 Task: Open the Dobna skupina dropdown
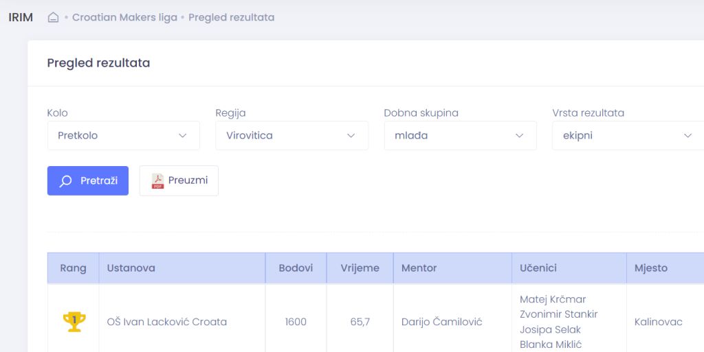(x=460, y=136)
